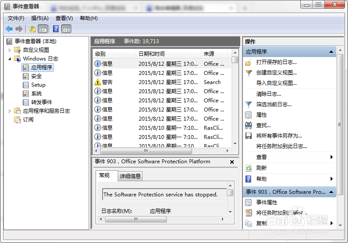Click the event list vertical scrollbar thumb
Viewport: 348px width, 243px height.
235,60
